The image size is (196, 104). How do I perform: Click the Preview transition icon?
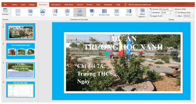(6, 12)
